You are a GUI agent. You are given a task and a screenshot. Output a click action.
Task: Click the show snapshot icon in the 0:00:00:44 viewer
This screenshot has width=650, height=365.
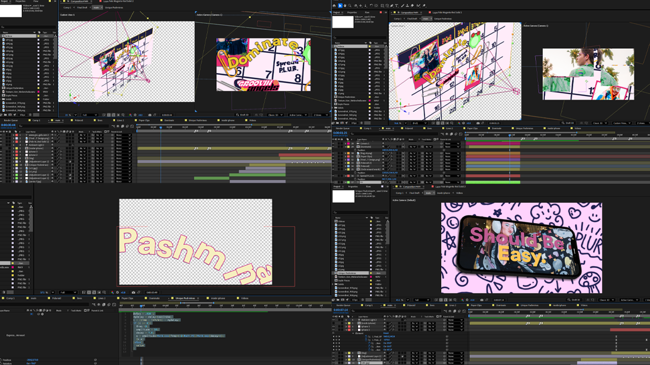(x=153, y=115)
